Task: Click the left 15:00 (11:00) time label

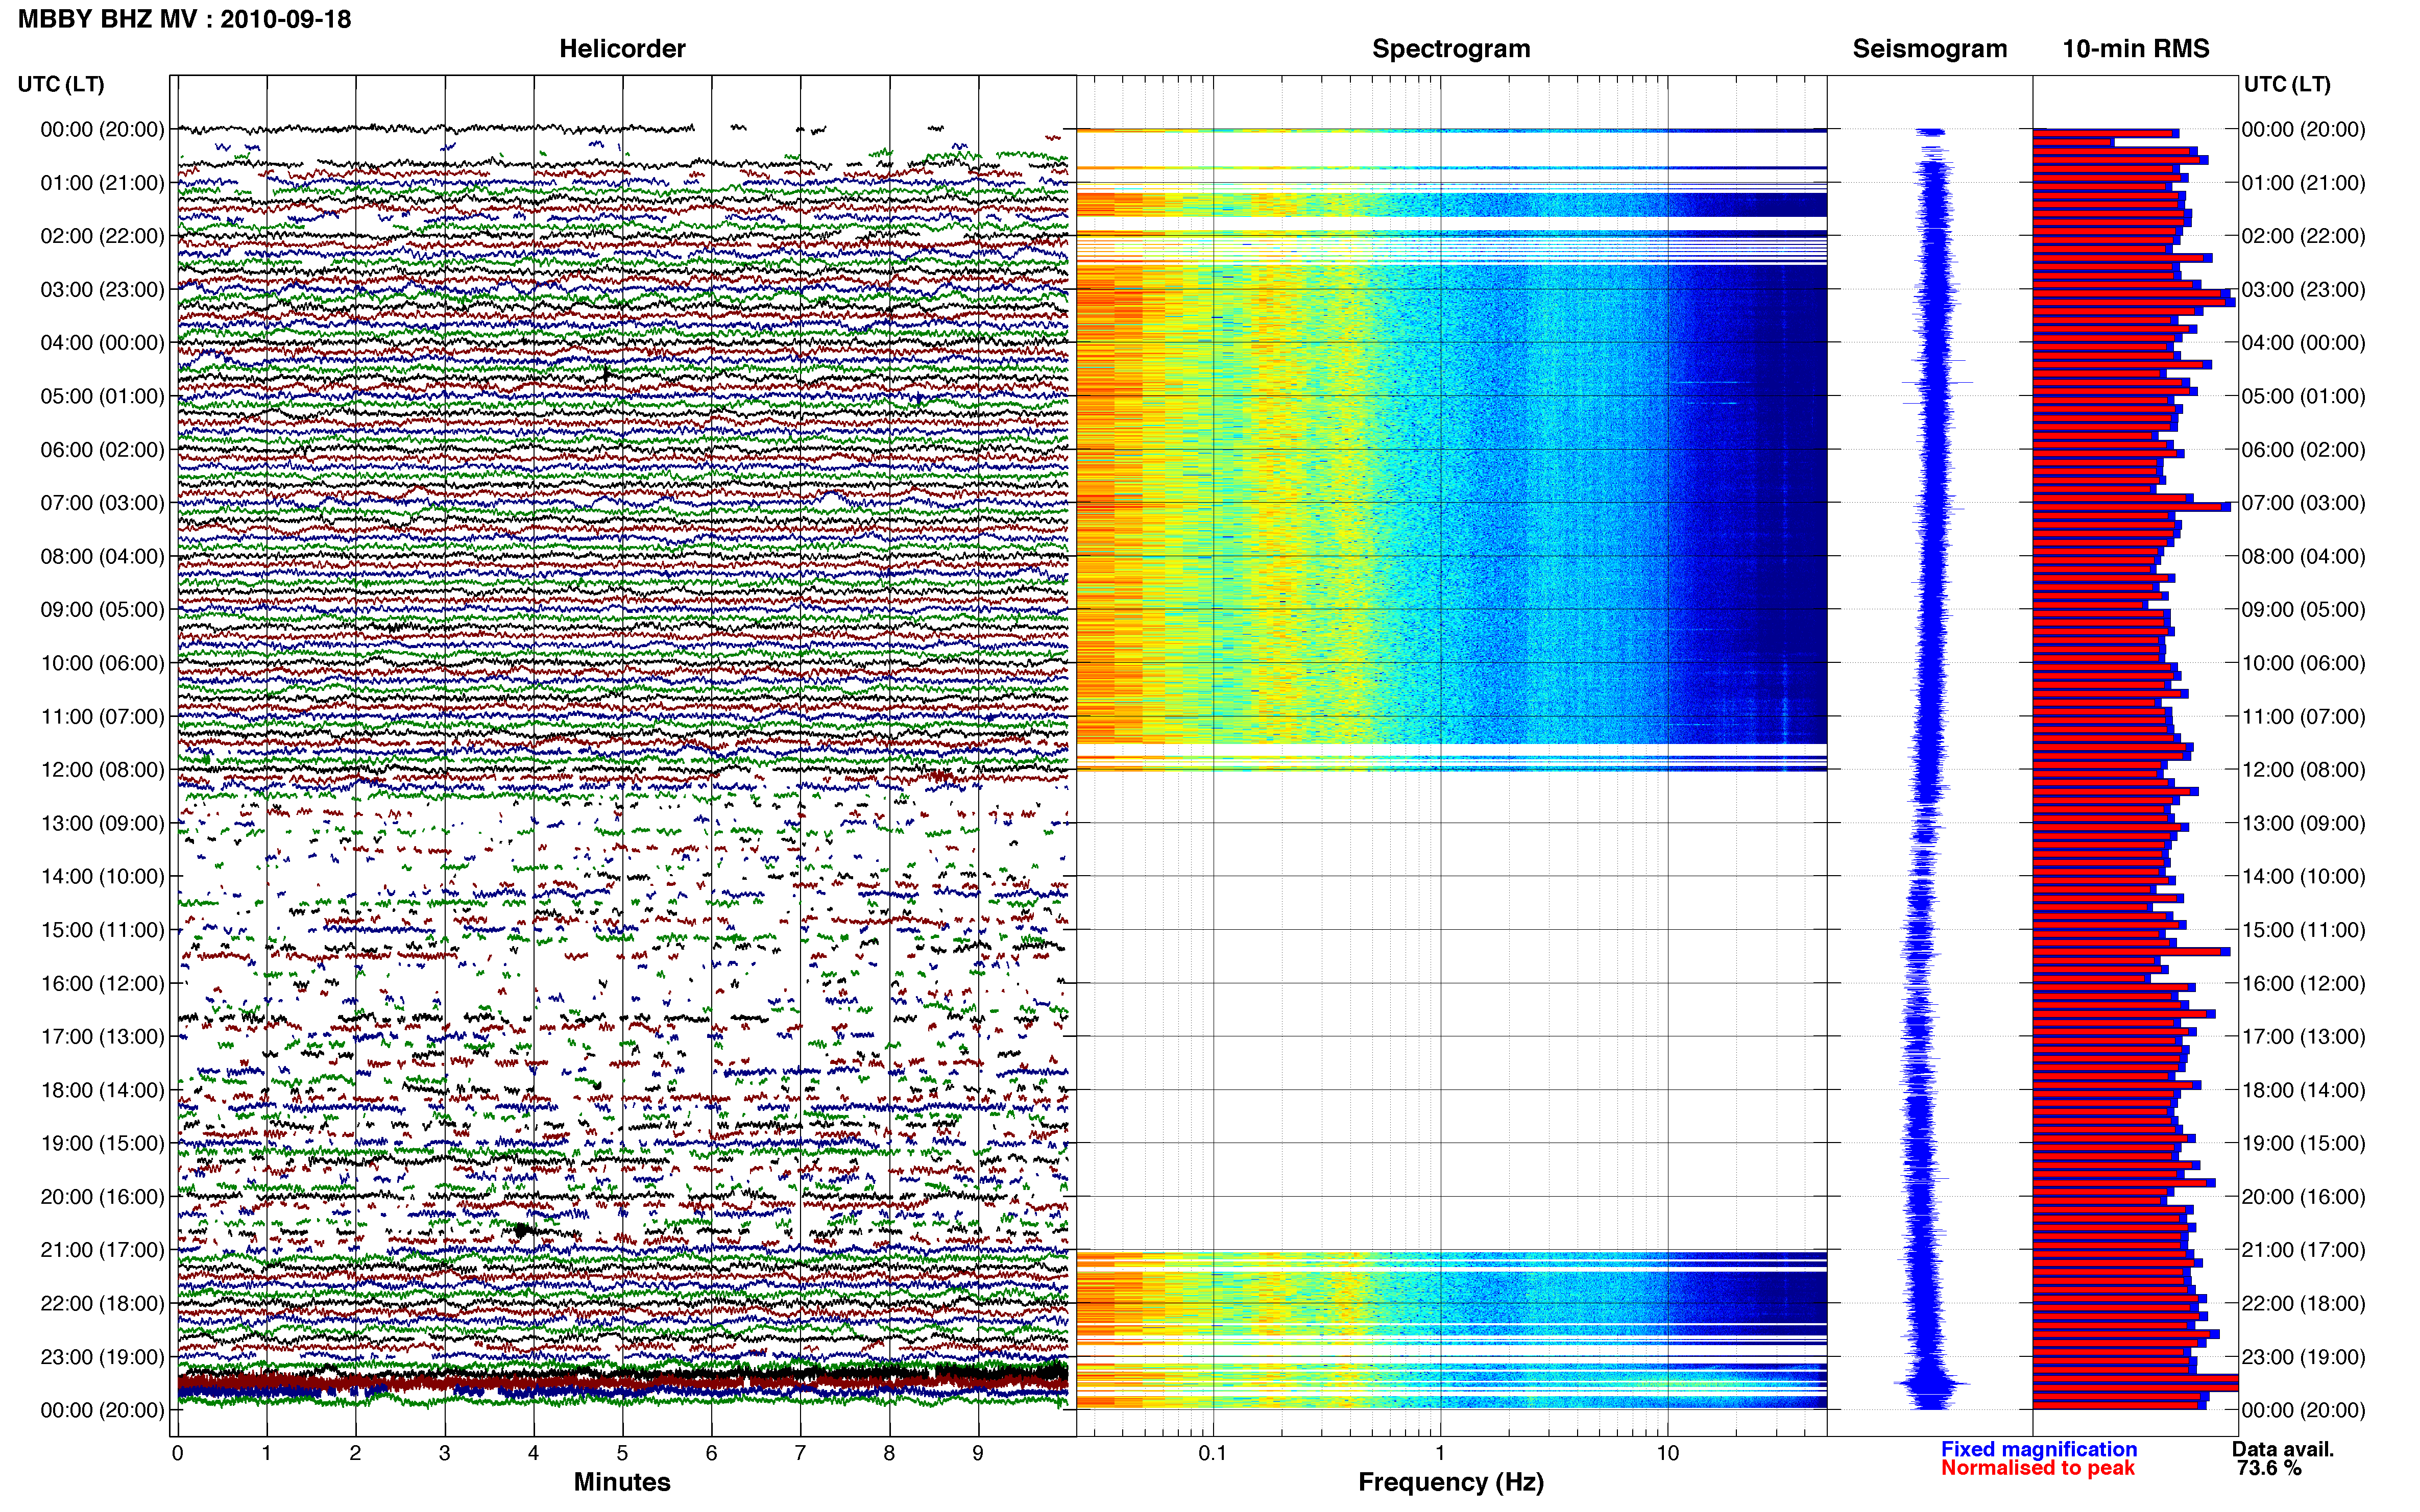Action: (102, 930)
